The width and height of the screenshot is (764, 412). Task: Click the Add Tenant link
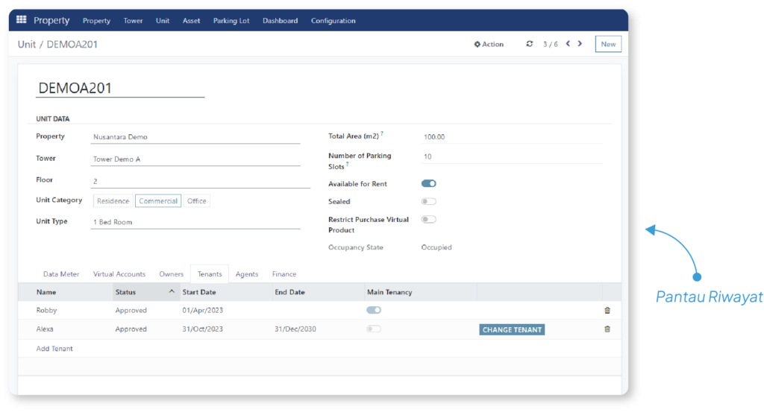(54, 349)
